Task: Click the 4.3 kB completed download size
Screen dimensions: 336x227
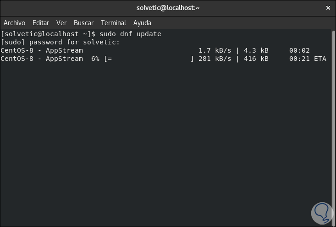Action: click(x=257, y=51)
